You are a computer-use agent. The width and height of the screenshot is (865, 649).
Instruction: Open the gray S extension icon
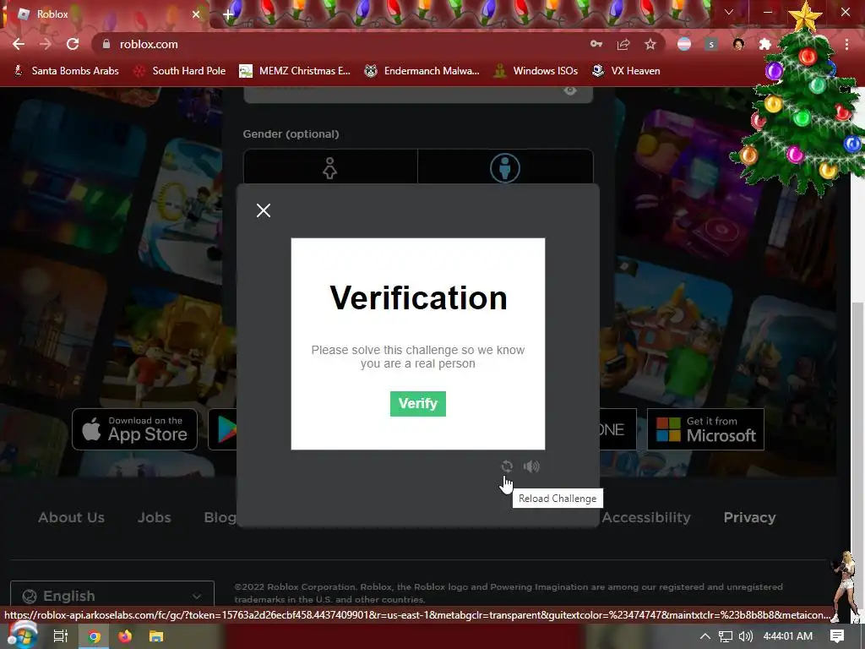pos(711,44)
